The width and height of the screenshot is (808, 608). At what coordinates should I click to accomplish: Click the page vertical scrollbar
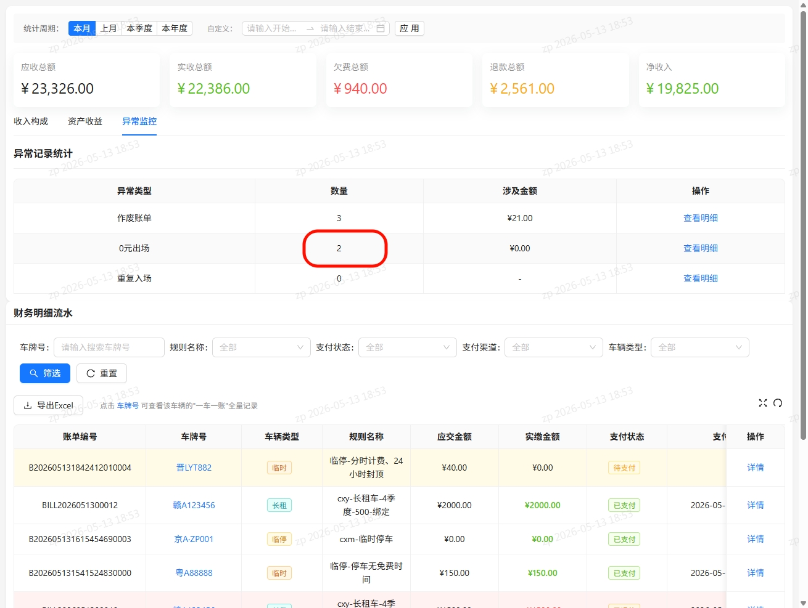pyautogui.click(x=803, y=225)
